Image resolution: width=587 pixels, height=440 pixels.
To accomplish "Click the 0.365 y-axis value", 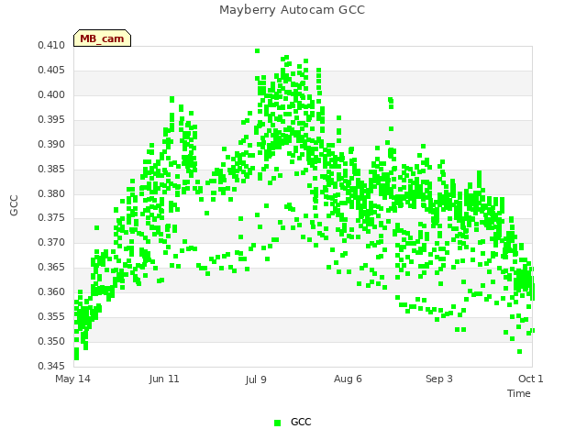I will click(51, 267).
